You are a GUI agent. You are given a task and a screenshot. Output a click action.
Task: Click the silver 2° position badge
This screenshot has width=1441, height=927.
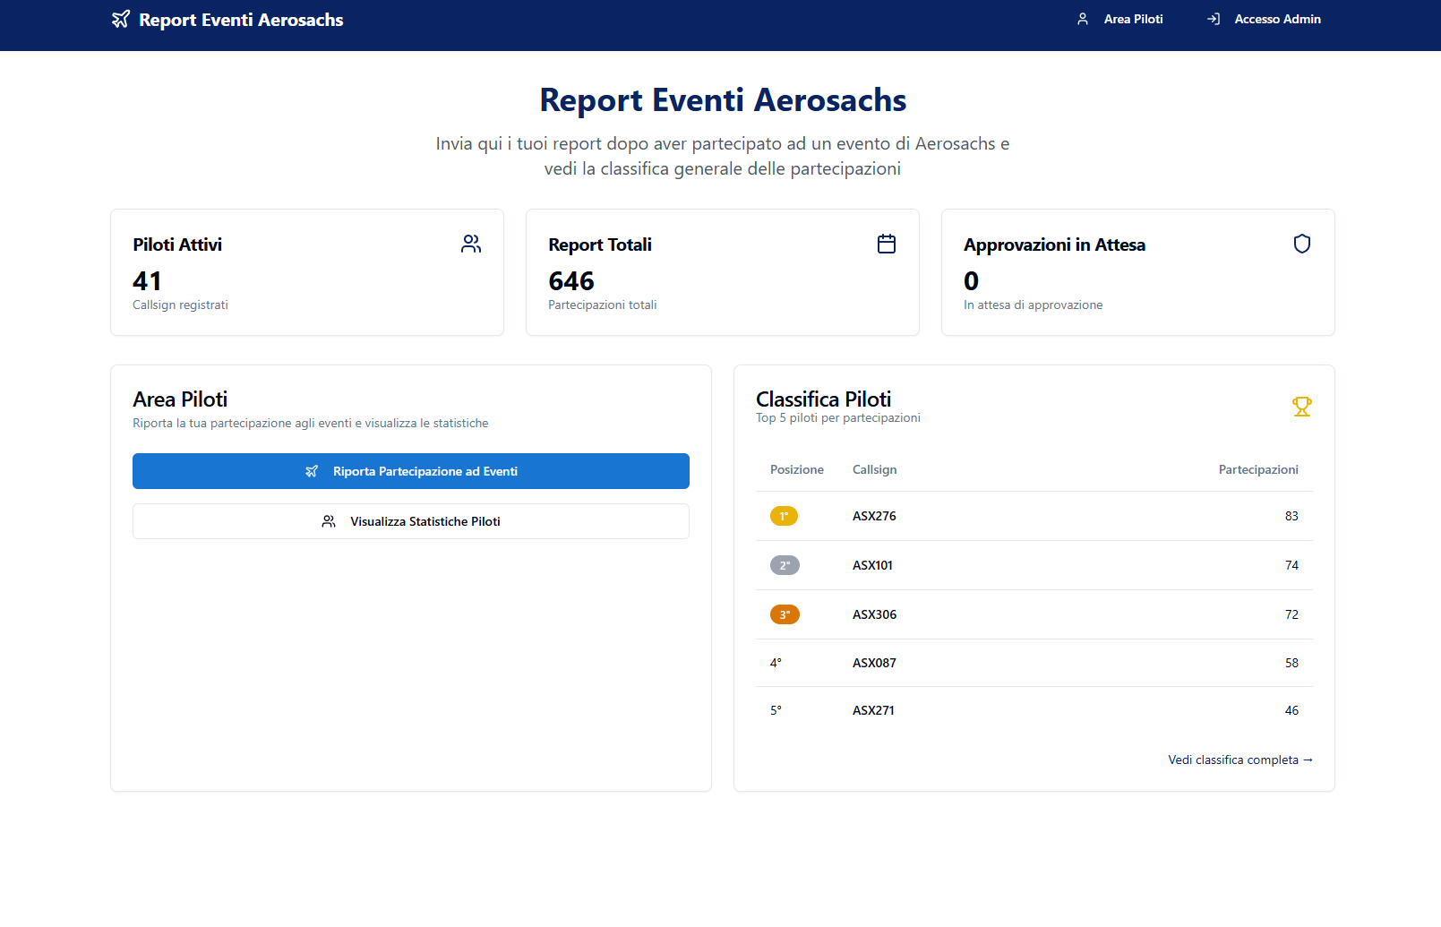pyautogui.click(x=785, y=565)
